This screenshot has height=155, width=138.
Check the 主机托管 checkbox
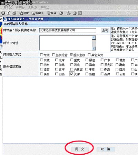[x=53, y=55]
